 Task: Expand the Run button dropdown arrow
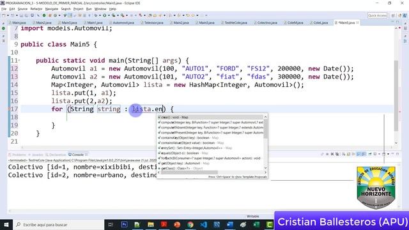coord(109,15)
